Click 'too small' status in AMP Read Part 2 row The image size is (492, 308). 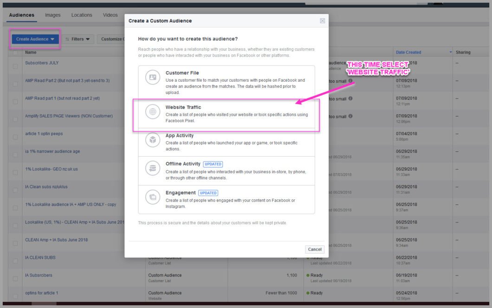click(x=337, y=81)
